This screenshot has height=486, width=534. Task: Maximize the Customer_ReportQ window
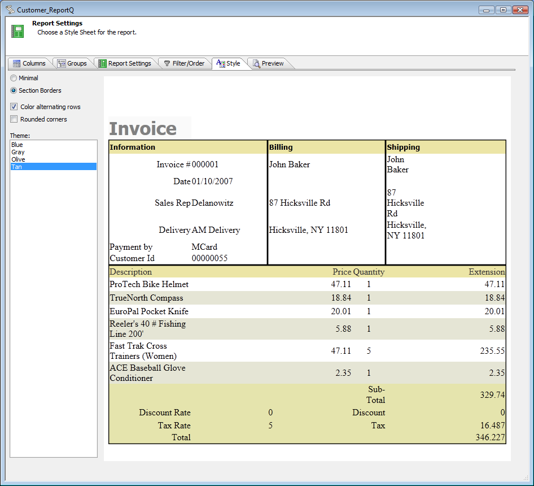503,10
